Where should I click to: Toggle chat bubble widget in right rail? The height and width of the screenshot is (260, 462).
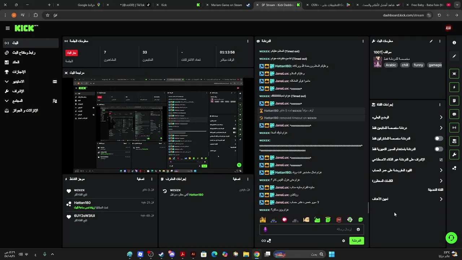[454, 114]
